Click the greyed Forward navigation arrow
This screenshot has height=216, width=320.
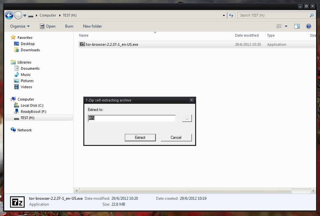(x=18, y=15)
